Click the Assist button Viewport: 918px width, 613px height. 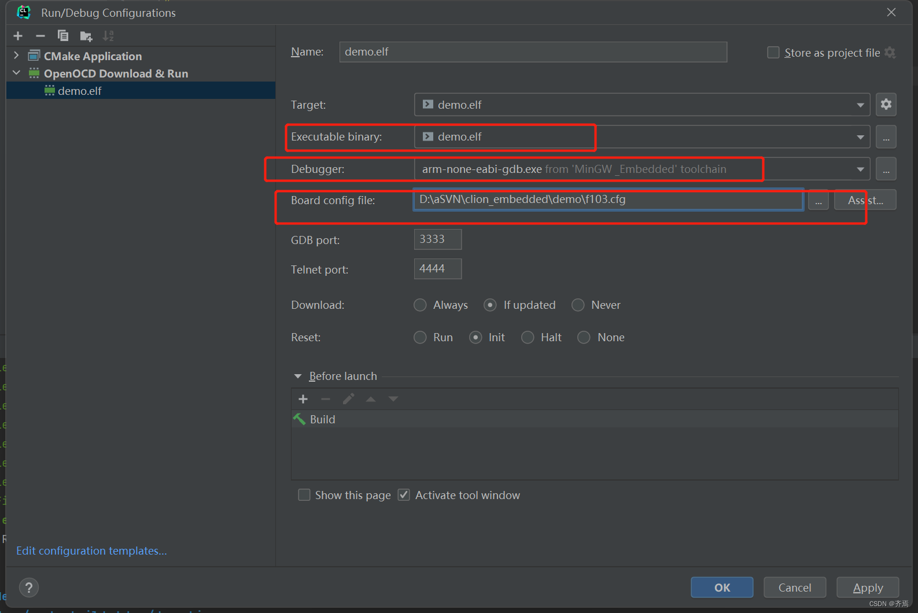tap(865, 201)
